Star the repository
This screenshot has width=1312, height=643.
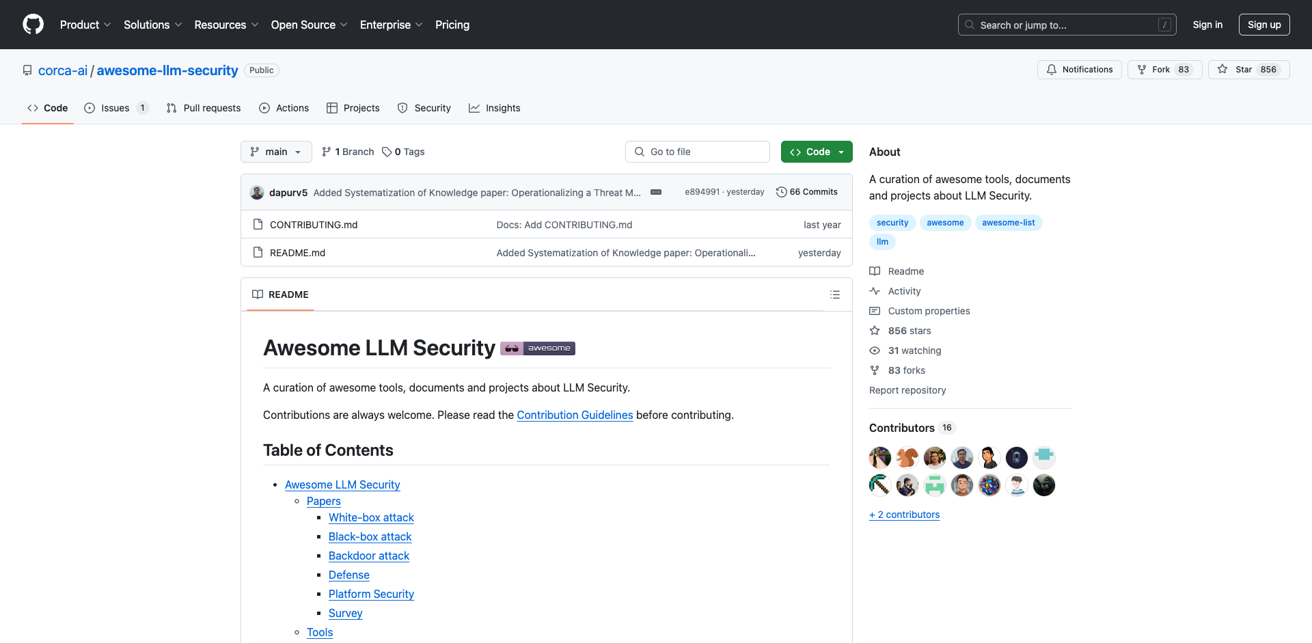pos(1248,70)
